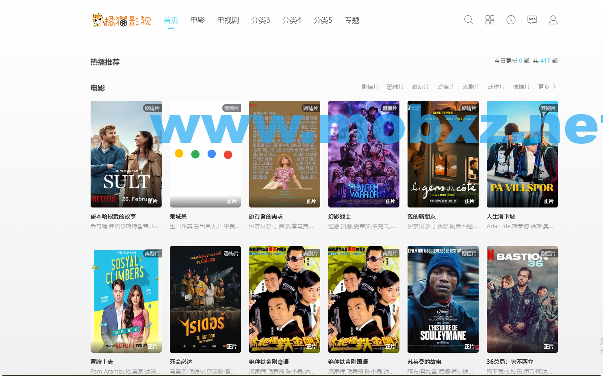
Task: Click the orange cat site logo
Action: coord(121,20)
